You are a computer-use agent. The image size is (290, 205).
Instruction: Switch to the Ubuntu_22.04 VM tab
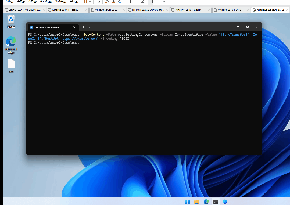coord(25,10)
